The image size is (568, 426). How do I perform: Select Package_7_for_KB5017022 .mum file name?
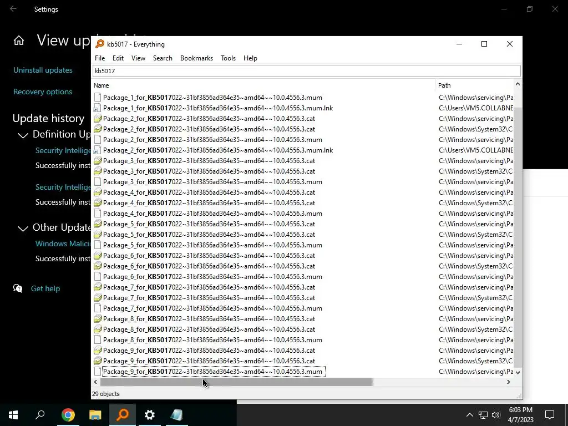pos(212,308)
